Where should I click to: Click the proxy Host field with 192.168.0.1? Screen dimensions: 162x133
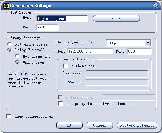(x=91, y=51)
